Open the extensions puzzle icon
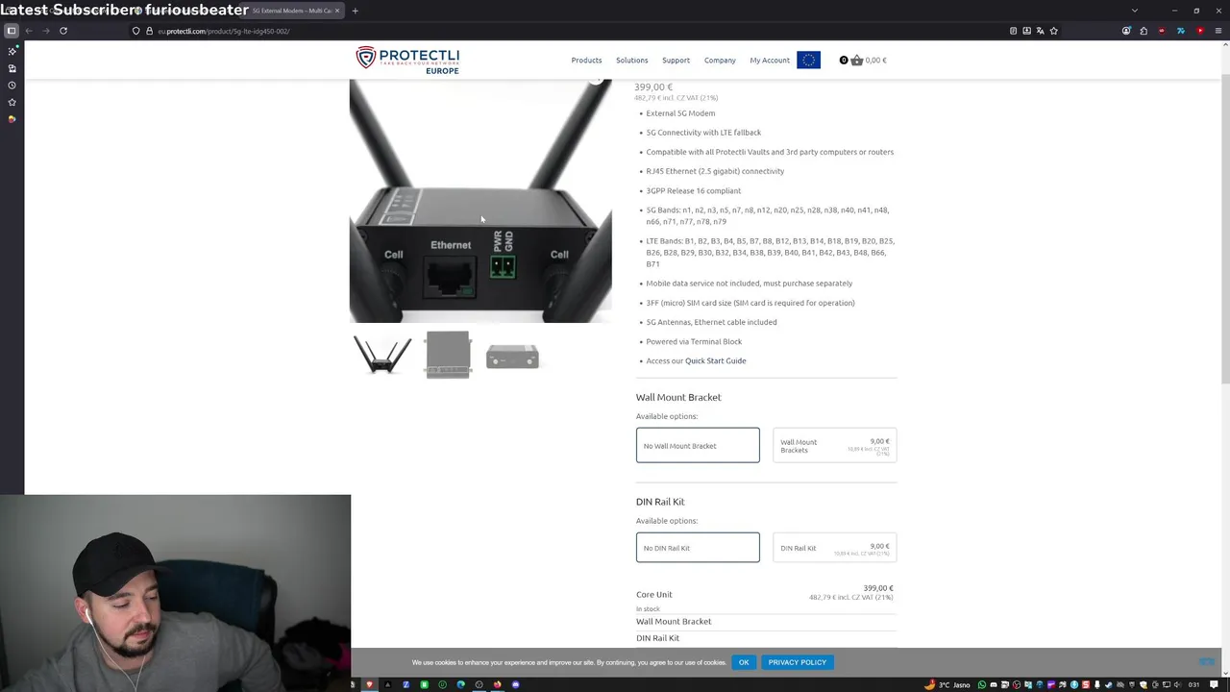The height and width of the screenshot is (692, 1230). [x=1144, y=31]
